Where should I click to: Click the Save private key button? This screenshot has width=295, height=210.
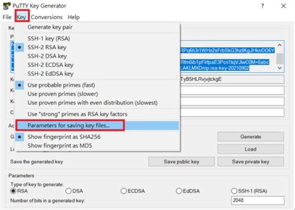tap(251, 162)
